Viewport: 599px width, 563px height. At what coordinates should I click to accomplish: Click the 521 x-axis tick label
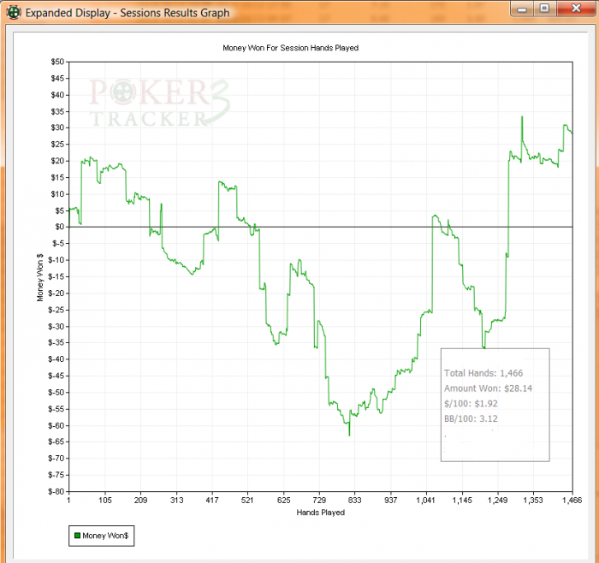pos(247,500)
